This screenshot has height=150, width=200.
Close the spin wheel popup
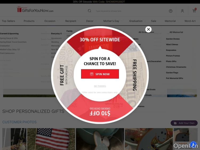(148, 29)
